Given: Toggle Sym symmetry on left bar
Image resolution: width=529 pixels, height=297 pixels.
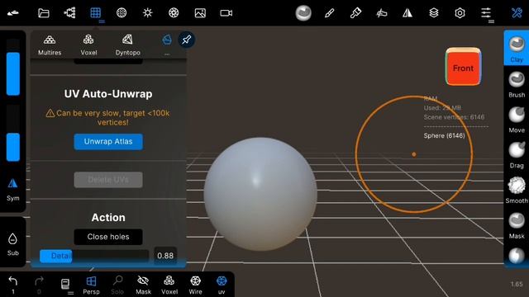Looking at the screenshot, I should click(13, 190).
